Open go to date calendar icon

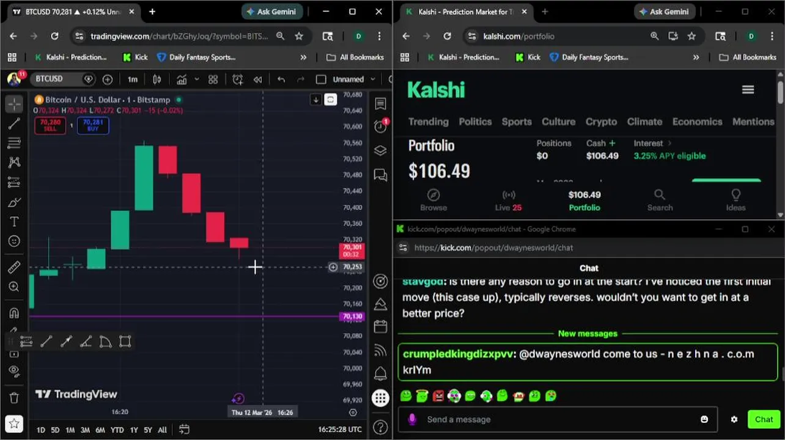point(184,430)
